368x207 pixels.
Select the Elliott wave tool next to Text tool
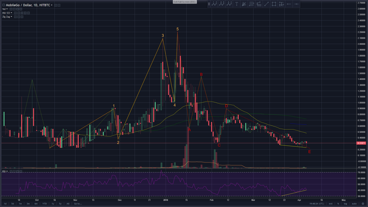point(229,4)
